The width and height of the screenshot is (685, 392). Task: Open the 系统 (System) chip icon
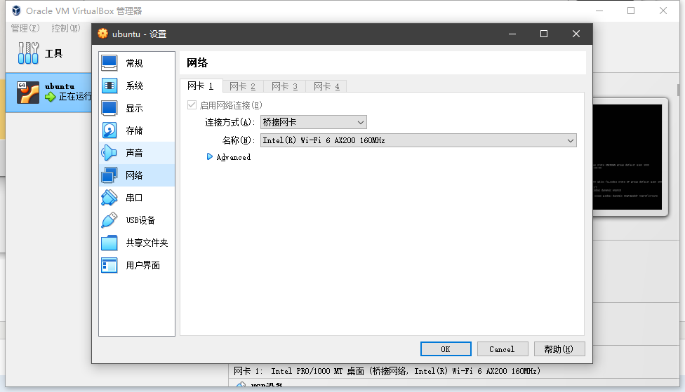[109, 86]
